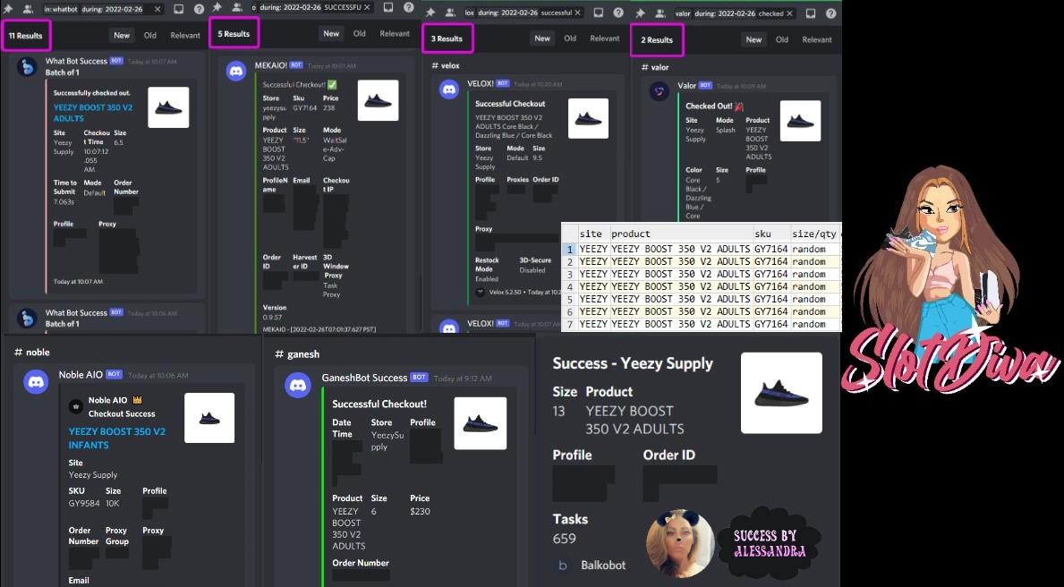Enlarge the shoe thumbnail in the Velox checkout

[x=588, y=118]
